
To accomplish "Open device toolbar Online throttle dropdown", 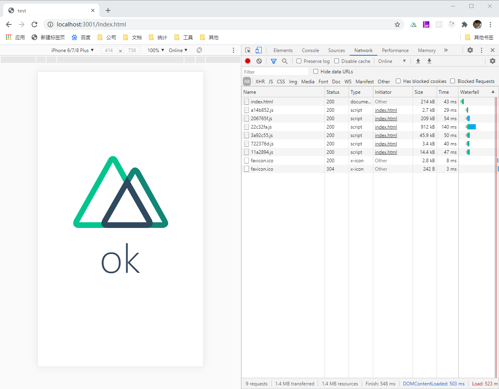I will (x=178, y=50).
